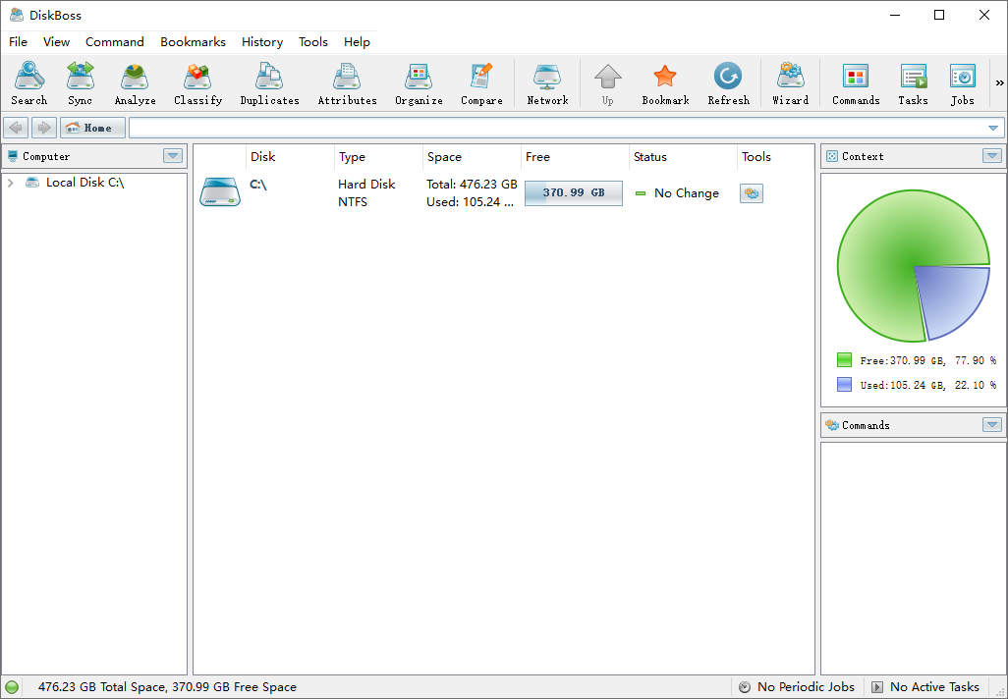Expand the Local Disk C:\ tree node
The image size is (1008, 699).
[10, 183]
